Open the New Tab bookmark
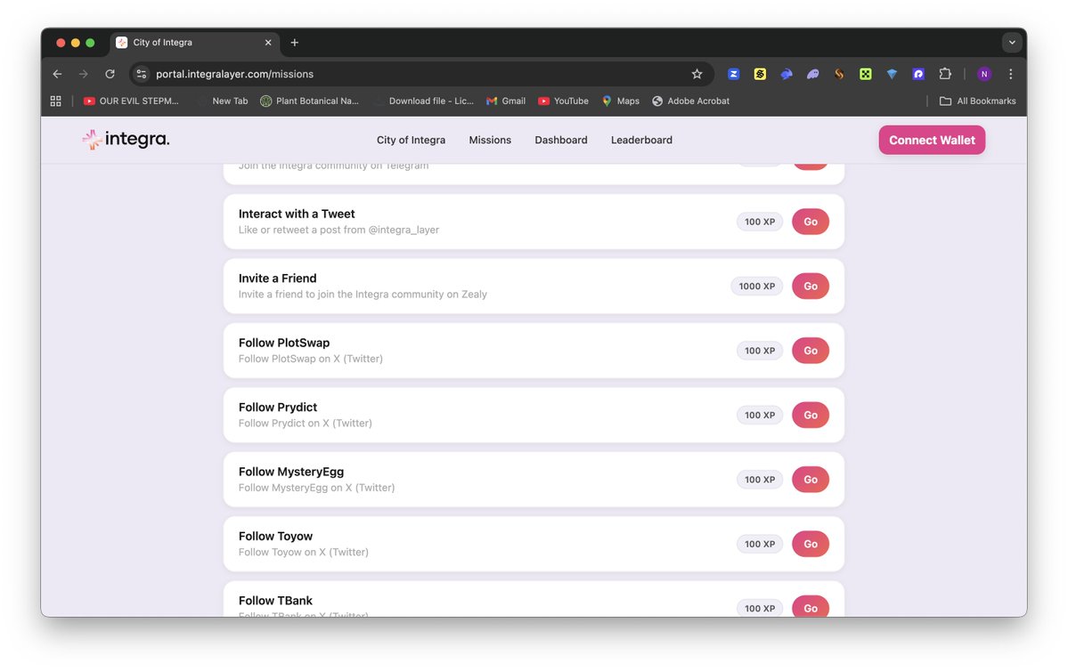 point(223,101)
